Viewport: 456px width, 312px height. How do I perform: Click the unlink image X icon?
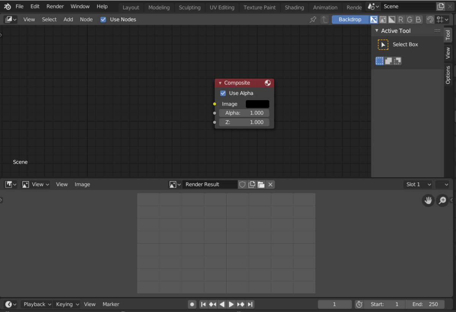click(x=270, y=185)
